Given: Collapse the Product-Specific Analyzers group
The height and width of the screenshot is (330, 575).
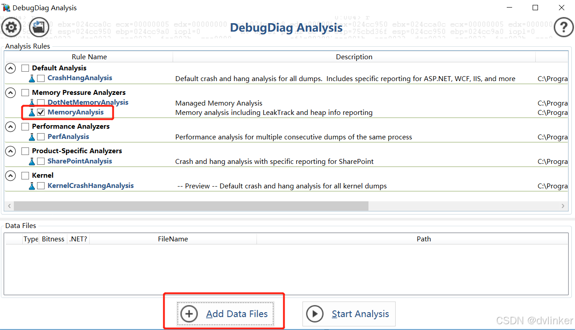Looking at the screenshot, I should pyautogui.click(x=11, y=151).
